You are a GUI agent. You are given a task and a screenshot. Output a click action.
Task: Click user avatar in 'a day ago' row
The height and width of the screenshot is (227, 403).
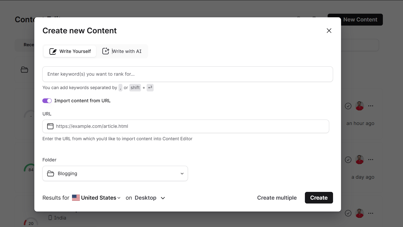click(360, 160)
